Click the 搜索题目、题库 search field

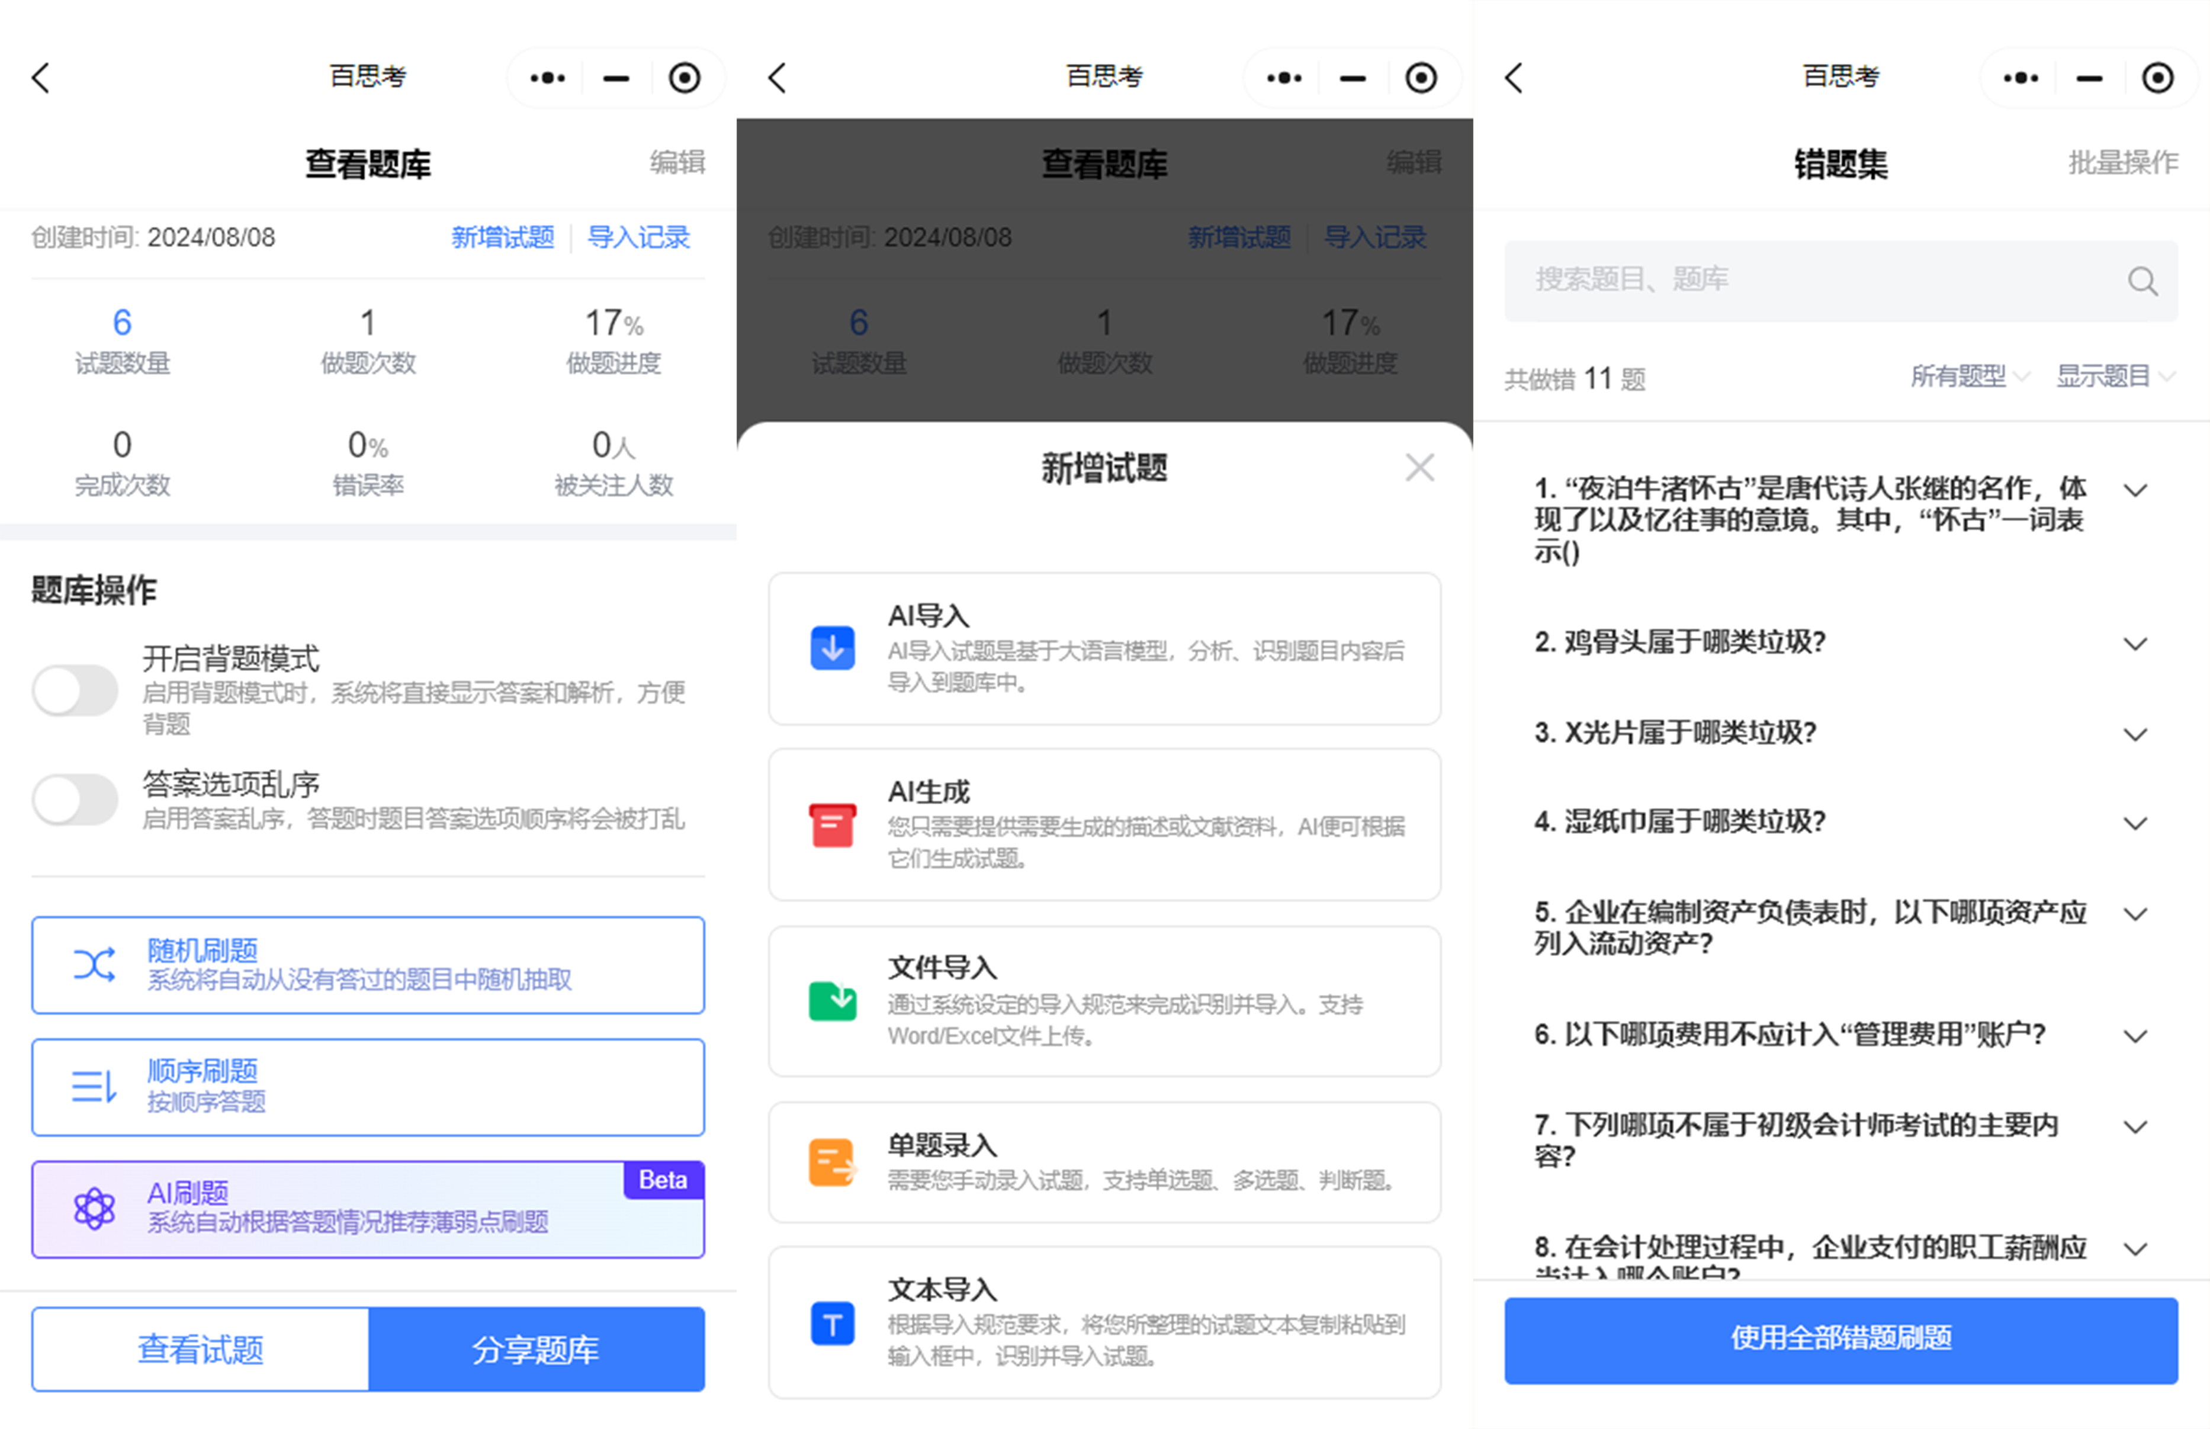click(x=1840, y=280)
